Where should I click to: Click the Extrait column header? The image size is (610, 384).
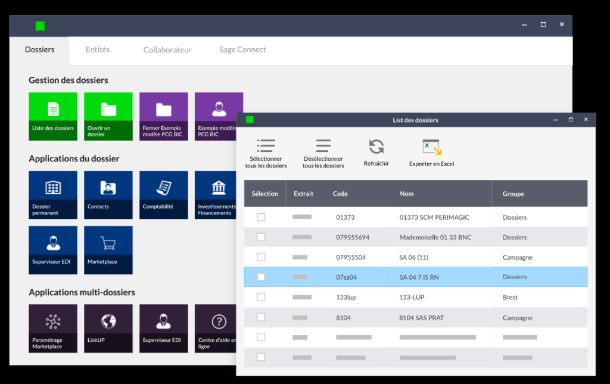tap(303, 193)
